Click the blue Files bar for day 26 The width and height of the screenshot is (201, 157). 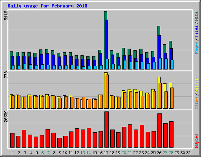click(159, 47)
